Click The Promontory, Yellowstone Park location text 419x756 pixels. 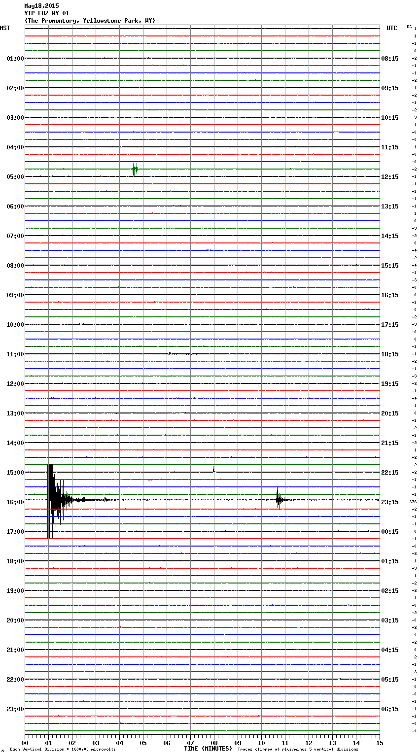[90, 21]
